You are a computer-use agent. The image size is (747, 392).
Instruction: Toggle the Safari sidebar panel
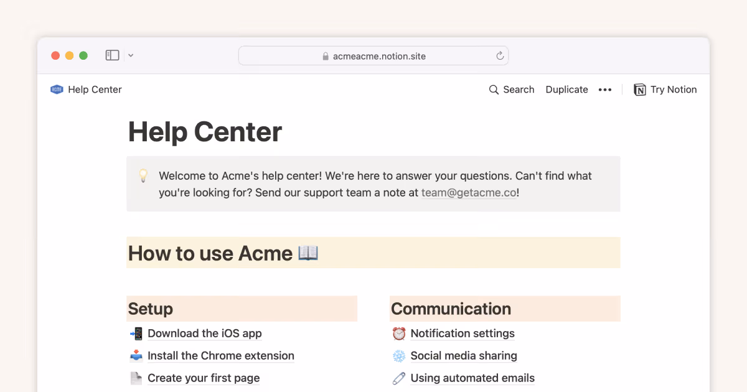112,55
